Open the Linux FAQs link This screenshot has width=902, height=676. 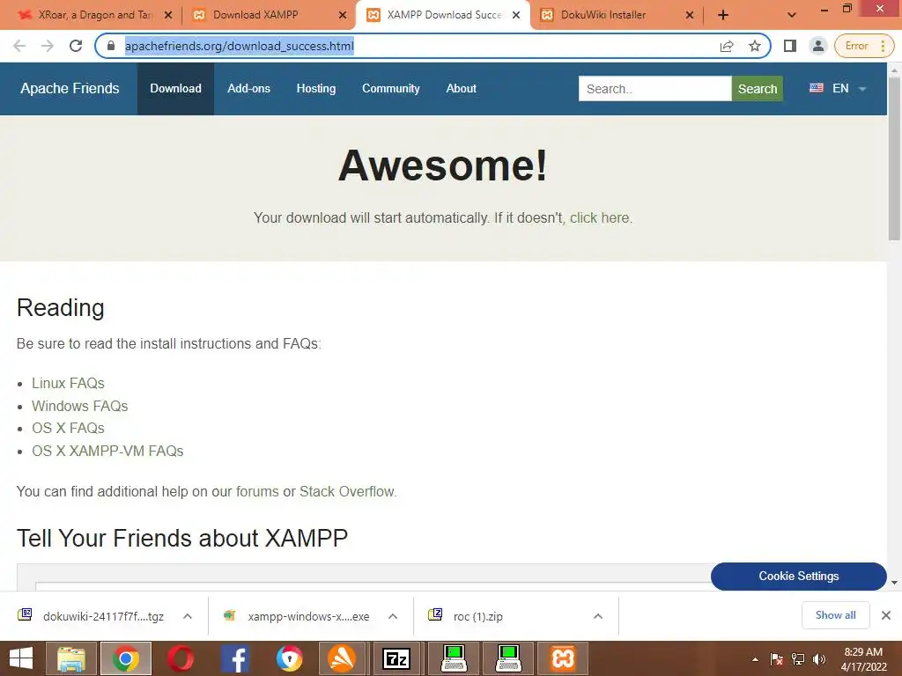[68, 383]
